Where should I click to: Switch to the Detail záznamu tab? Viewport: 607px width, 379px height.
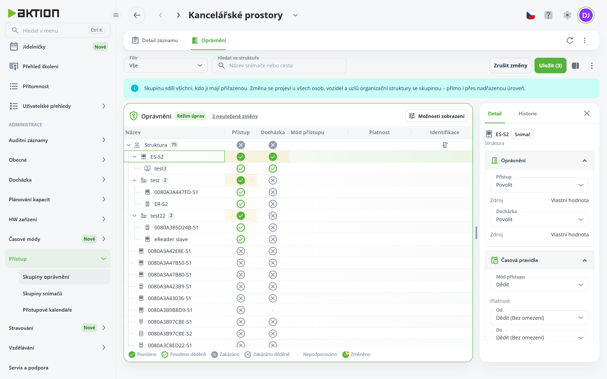coord(155,40)
